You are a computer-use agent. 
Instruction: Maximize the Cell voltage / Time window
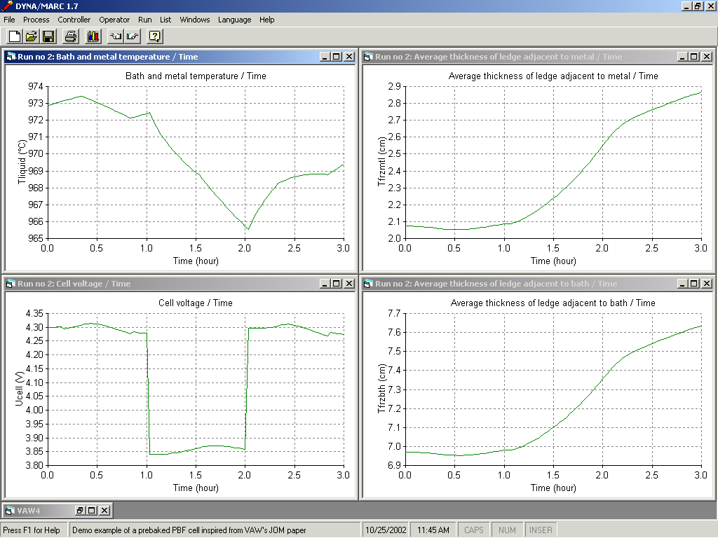point(337,284)
